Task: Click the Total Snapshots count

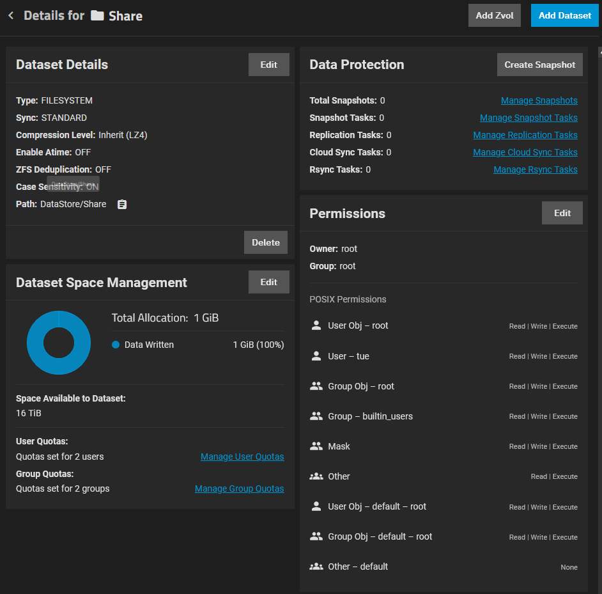Action: [382, 100]
